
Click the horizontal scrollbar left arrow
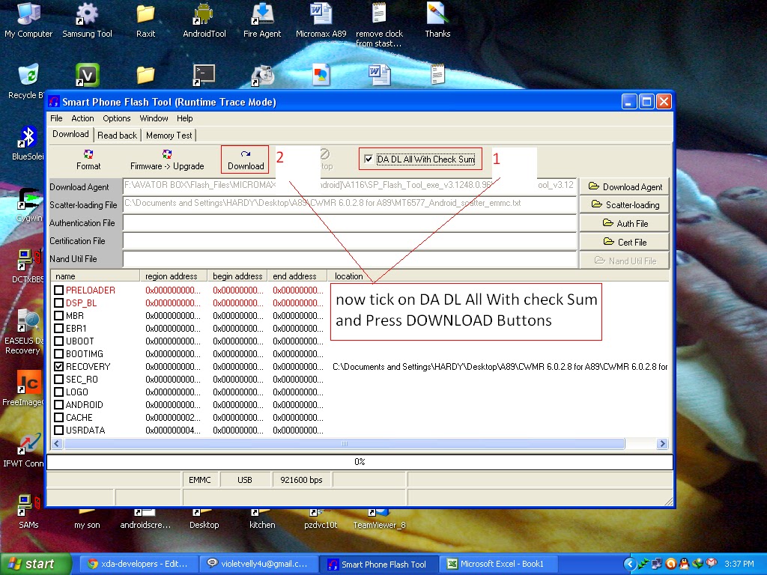coord(57,443)
